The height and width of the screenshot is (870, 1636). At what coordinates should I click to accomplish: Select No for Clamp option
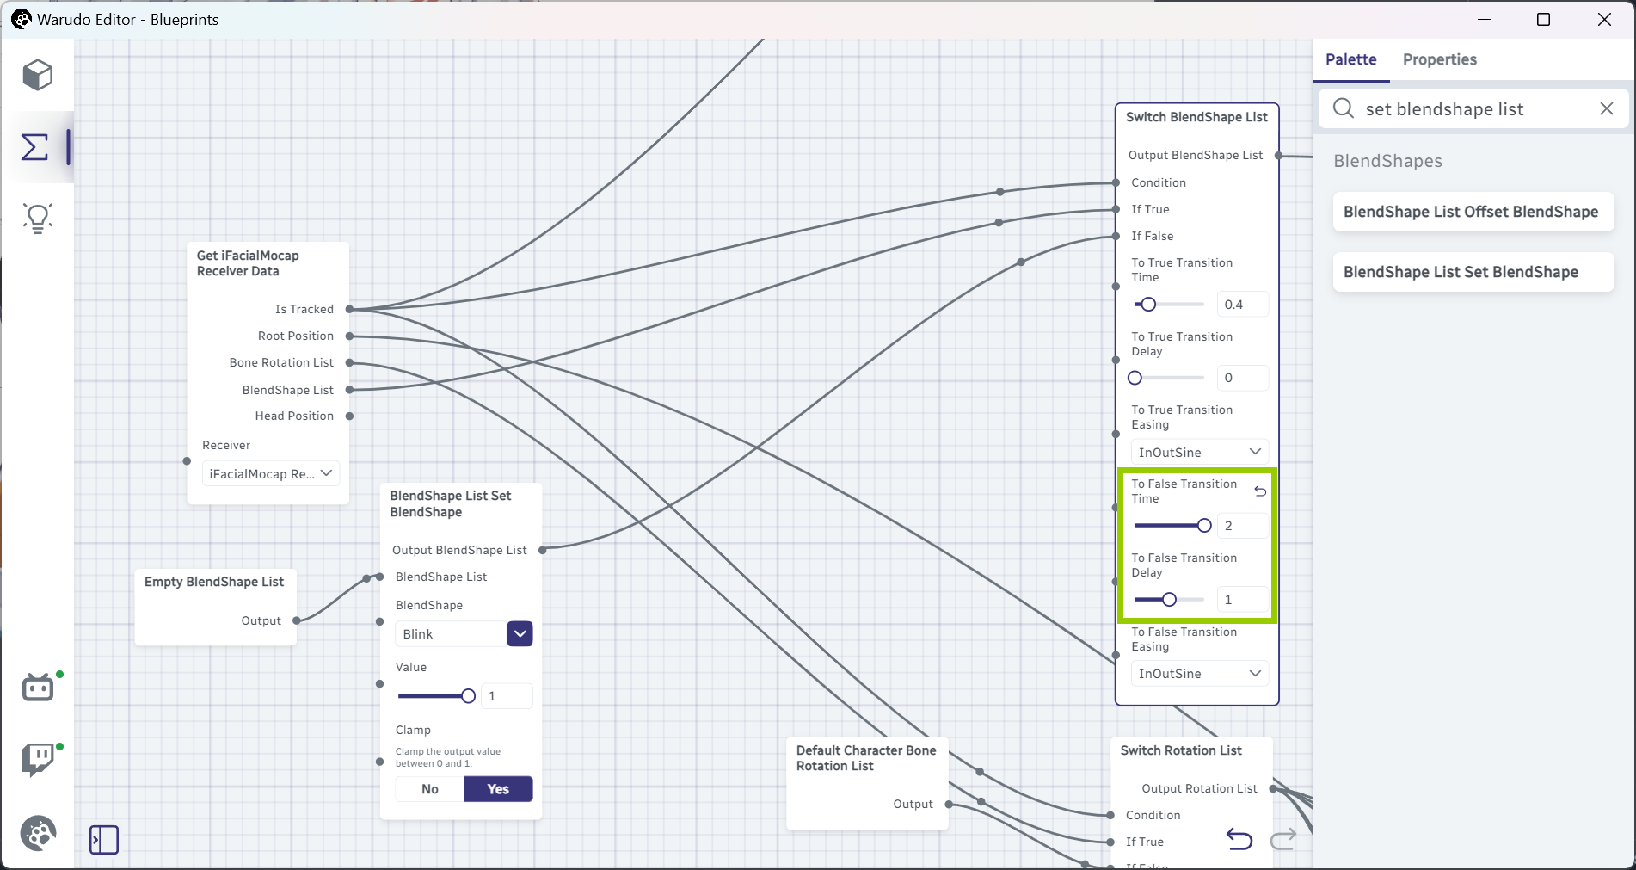coord(430,789)
